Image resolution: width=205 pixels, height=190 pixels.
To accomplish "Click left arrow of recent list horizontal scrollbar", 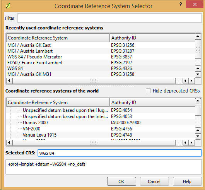I will (x=9, y=80).
